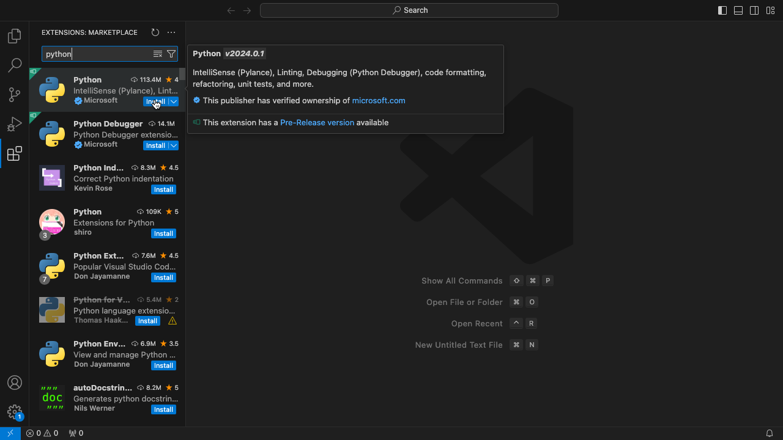
Task: Toggle the bottom panel layout
Action: [738, 10]
